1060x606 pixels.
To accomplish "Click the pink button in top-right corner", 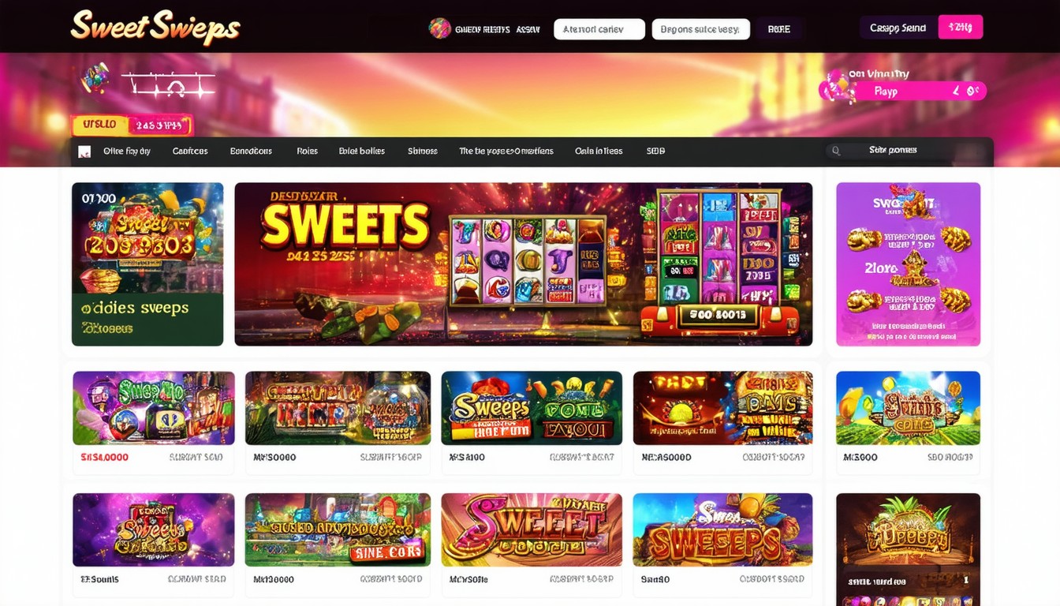I will pos(961,28).
